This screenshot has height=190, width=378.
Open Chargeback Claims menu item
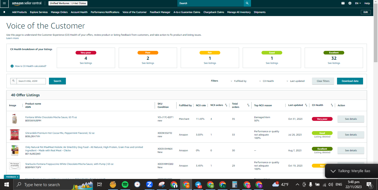[x=214, y=12]
